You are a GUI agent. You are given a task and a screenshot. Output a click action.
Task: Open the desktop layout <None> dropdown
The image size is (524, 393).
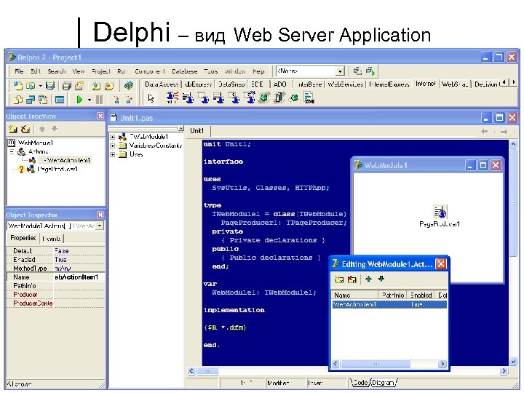[340, 71]
